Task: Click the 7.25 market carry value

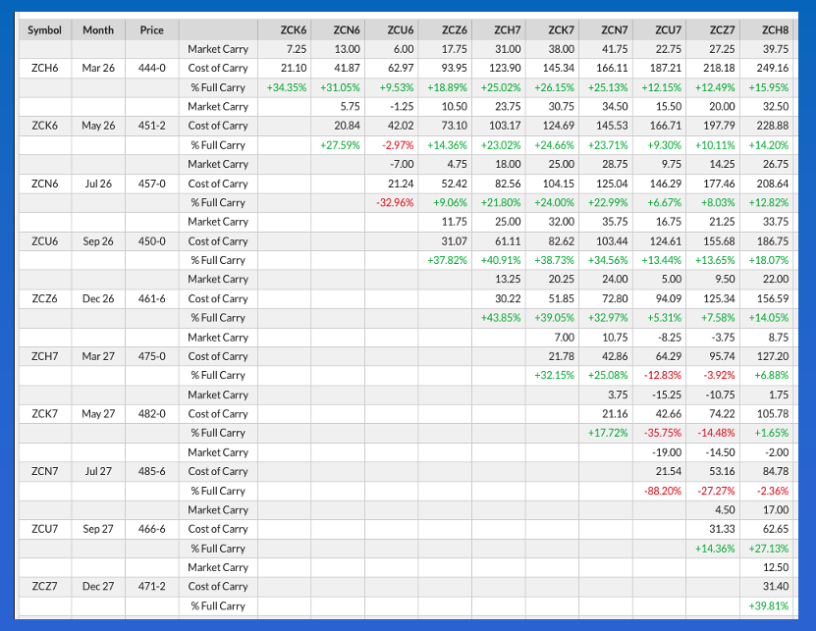Action: click(297, 49)
